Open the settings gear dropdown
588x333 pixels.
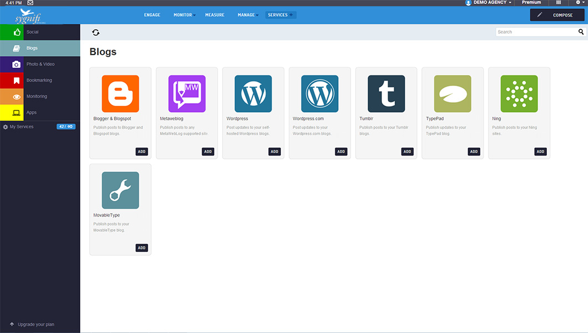click(579, 3)
